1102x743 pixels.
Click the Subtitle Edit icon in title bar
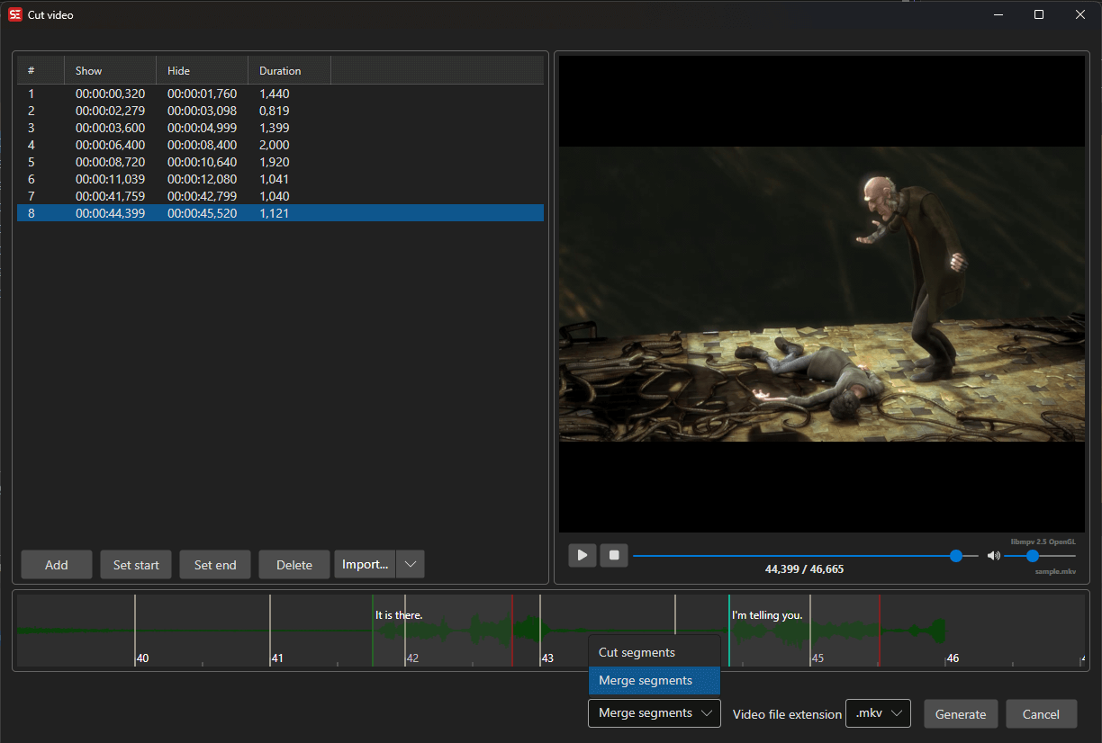click(x=14, y=14)
